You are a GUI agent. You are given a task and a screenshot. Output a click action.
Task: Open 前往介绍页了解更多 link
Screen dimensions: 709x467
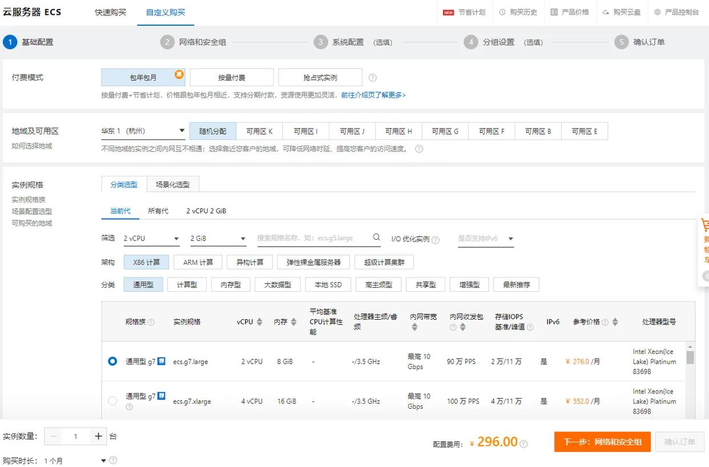(373, 95)
